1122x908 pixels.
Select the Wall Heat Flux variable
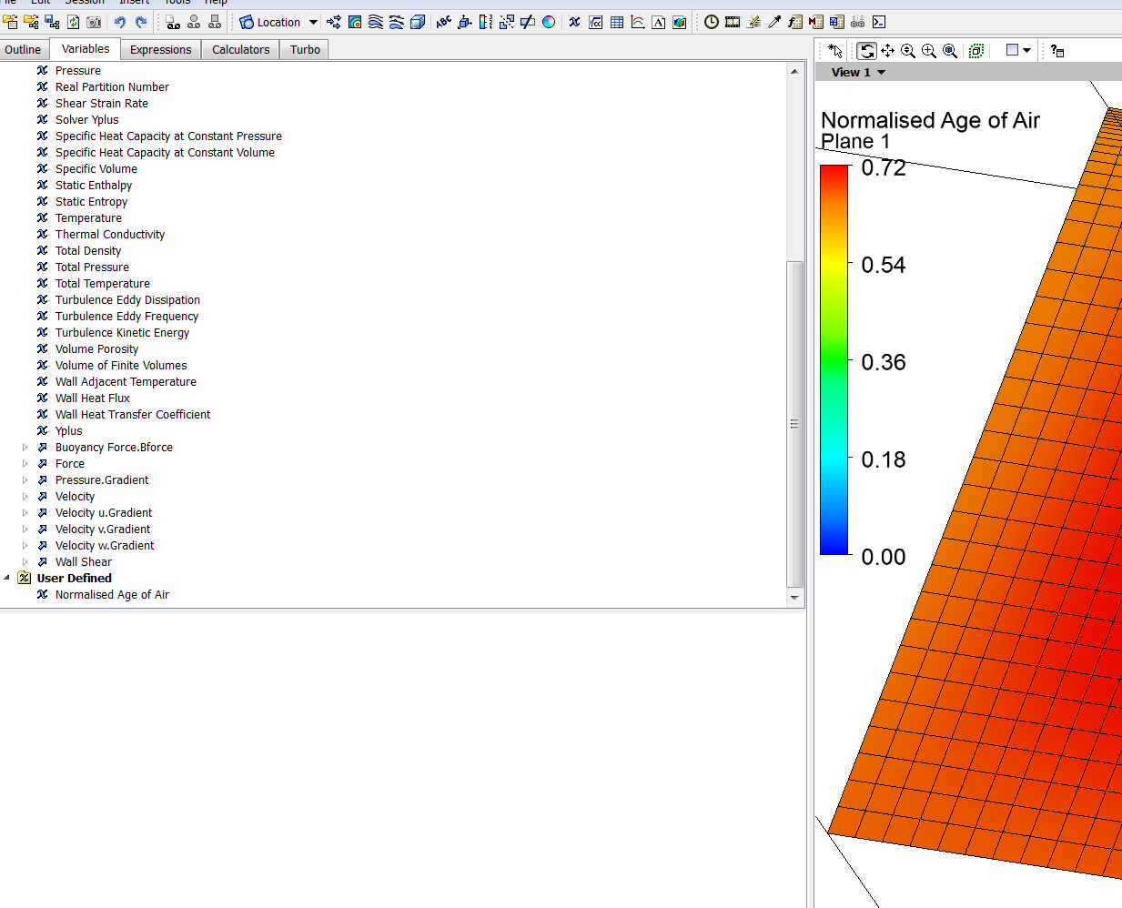click(92, 398)
